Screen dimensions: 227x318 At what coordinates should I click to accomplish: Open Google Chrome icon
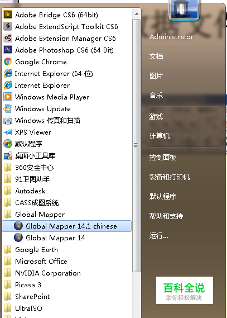coord(8,61)
